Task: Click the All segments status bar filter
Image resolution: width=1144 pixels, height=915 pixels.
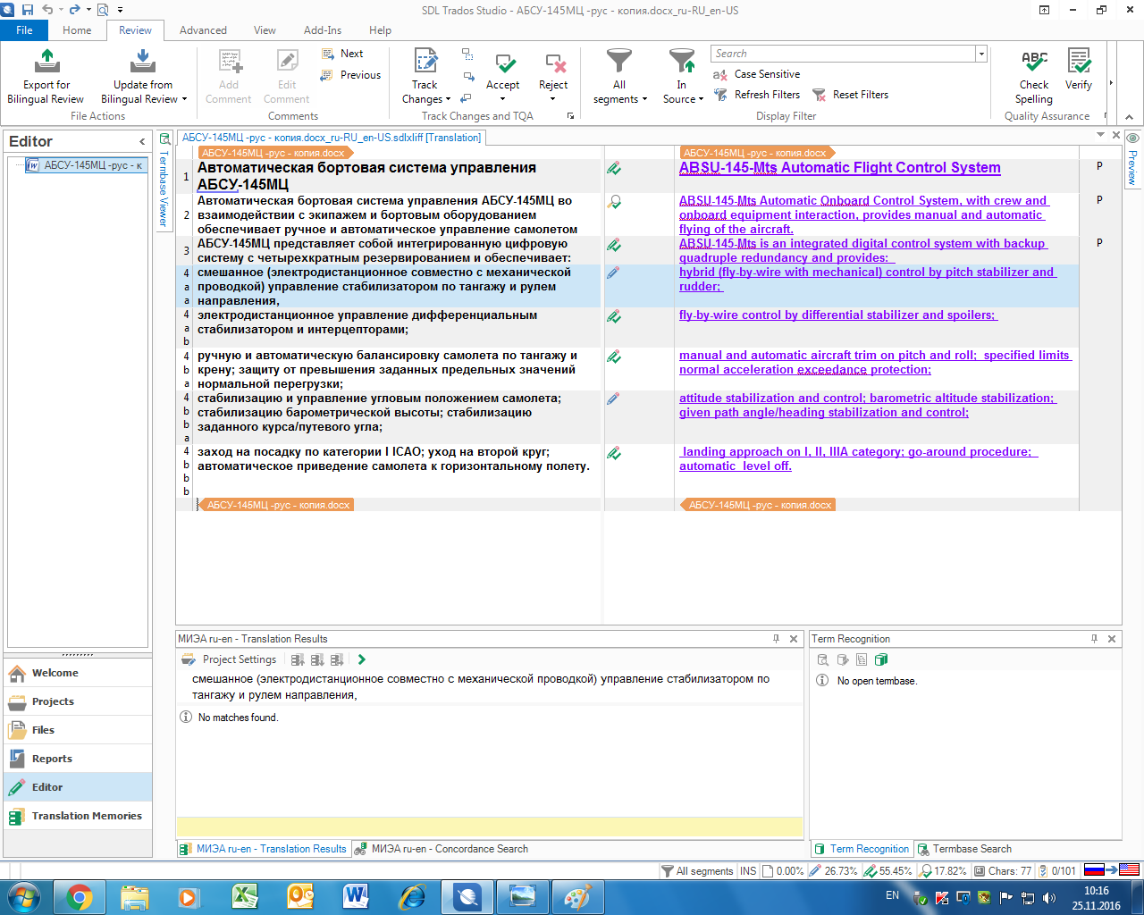Action: pos(697,871)
